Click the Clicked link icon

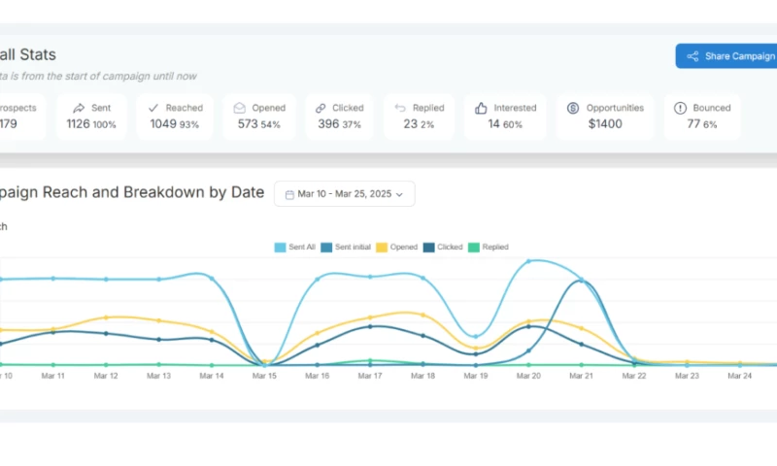tap(321, 108)
